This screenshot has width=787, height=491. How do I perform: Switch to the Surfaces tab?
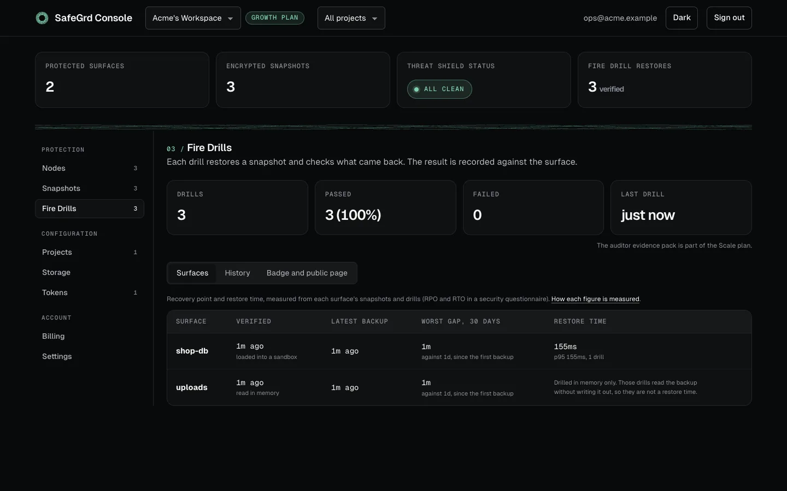(192, 273)
